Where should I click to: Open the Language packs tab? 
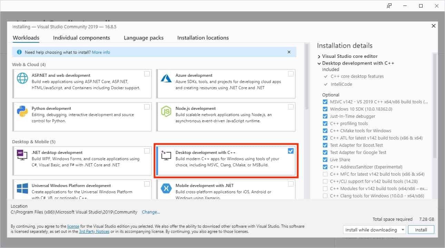144,38
